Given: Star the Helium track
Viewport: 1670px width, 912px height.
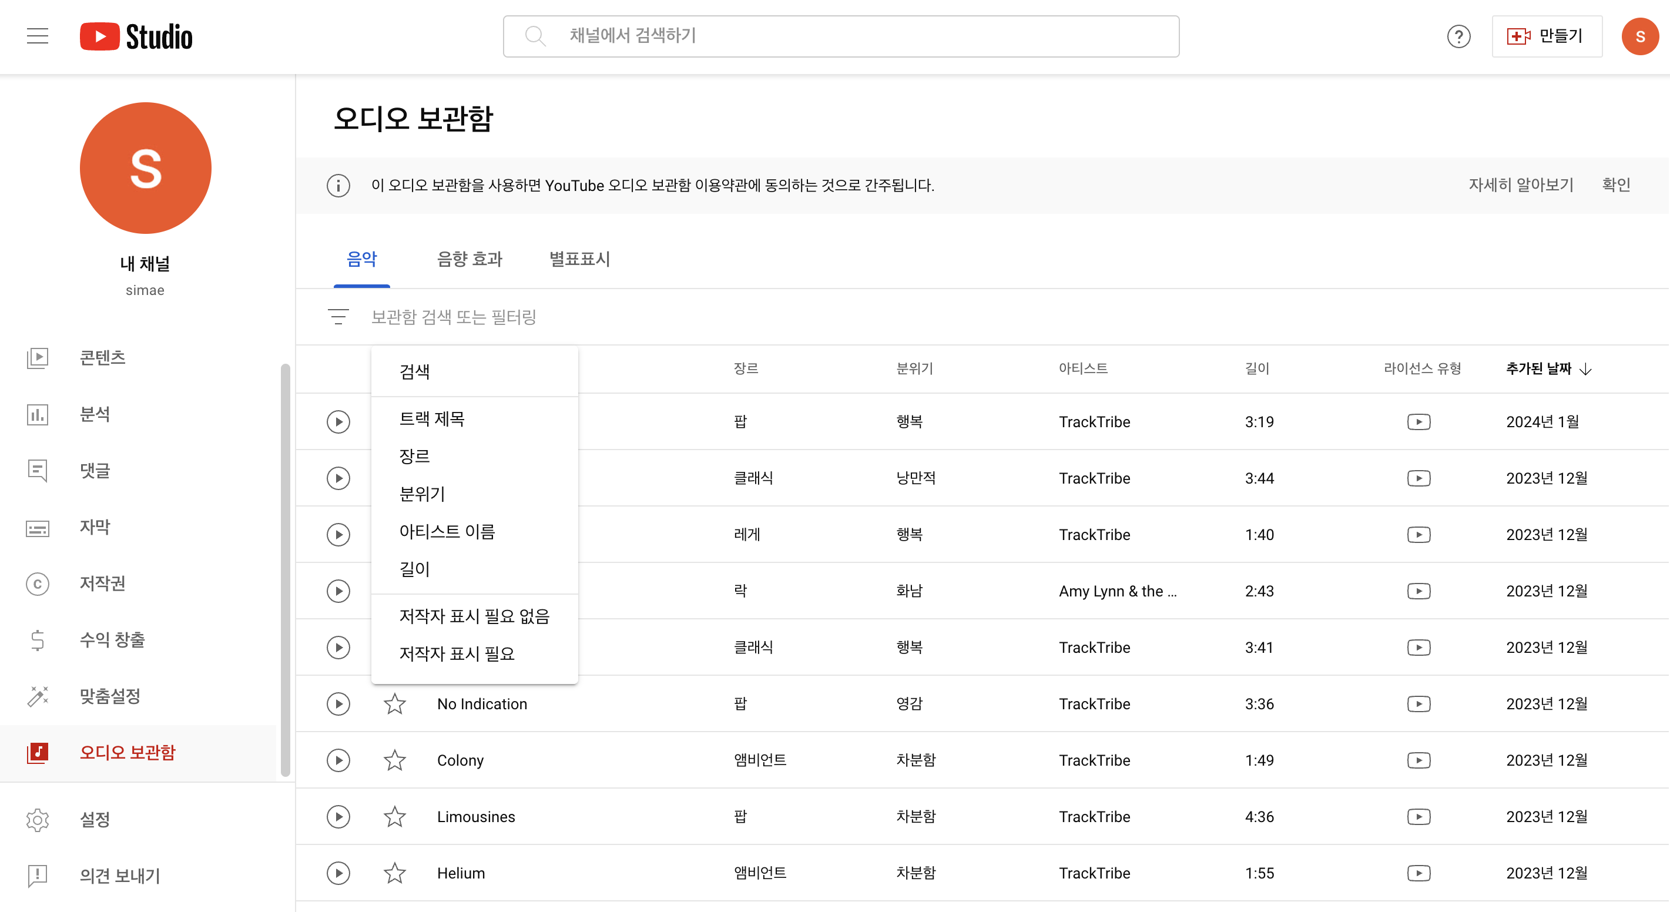Looking at the screenshot, I should pyautogui.click(x=394, y=873).
